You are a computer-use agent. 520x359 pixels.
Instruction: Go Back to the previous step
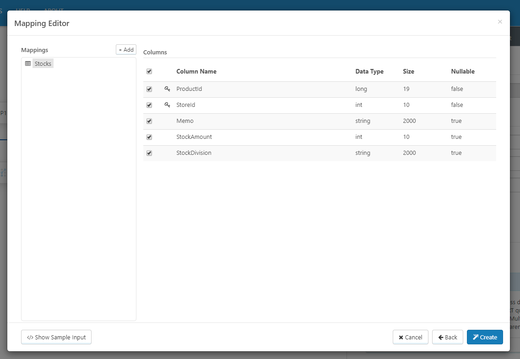click(448, 337)
